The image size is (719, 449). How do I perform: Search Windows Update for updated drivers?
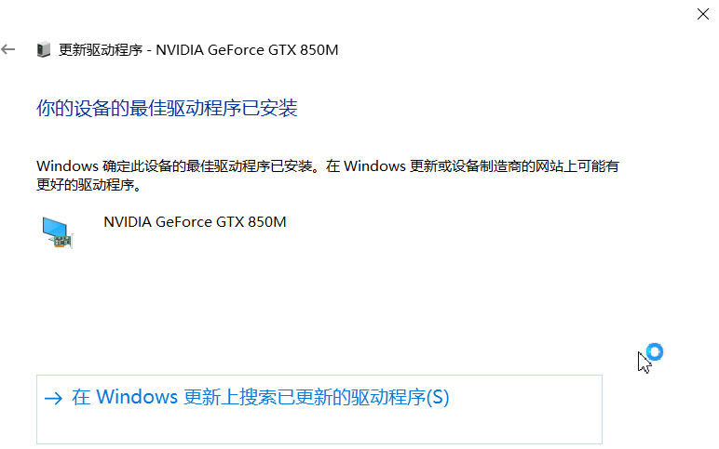(260, 398)
